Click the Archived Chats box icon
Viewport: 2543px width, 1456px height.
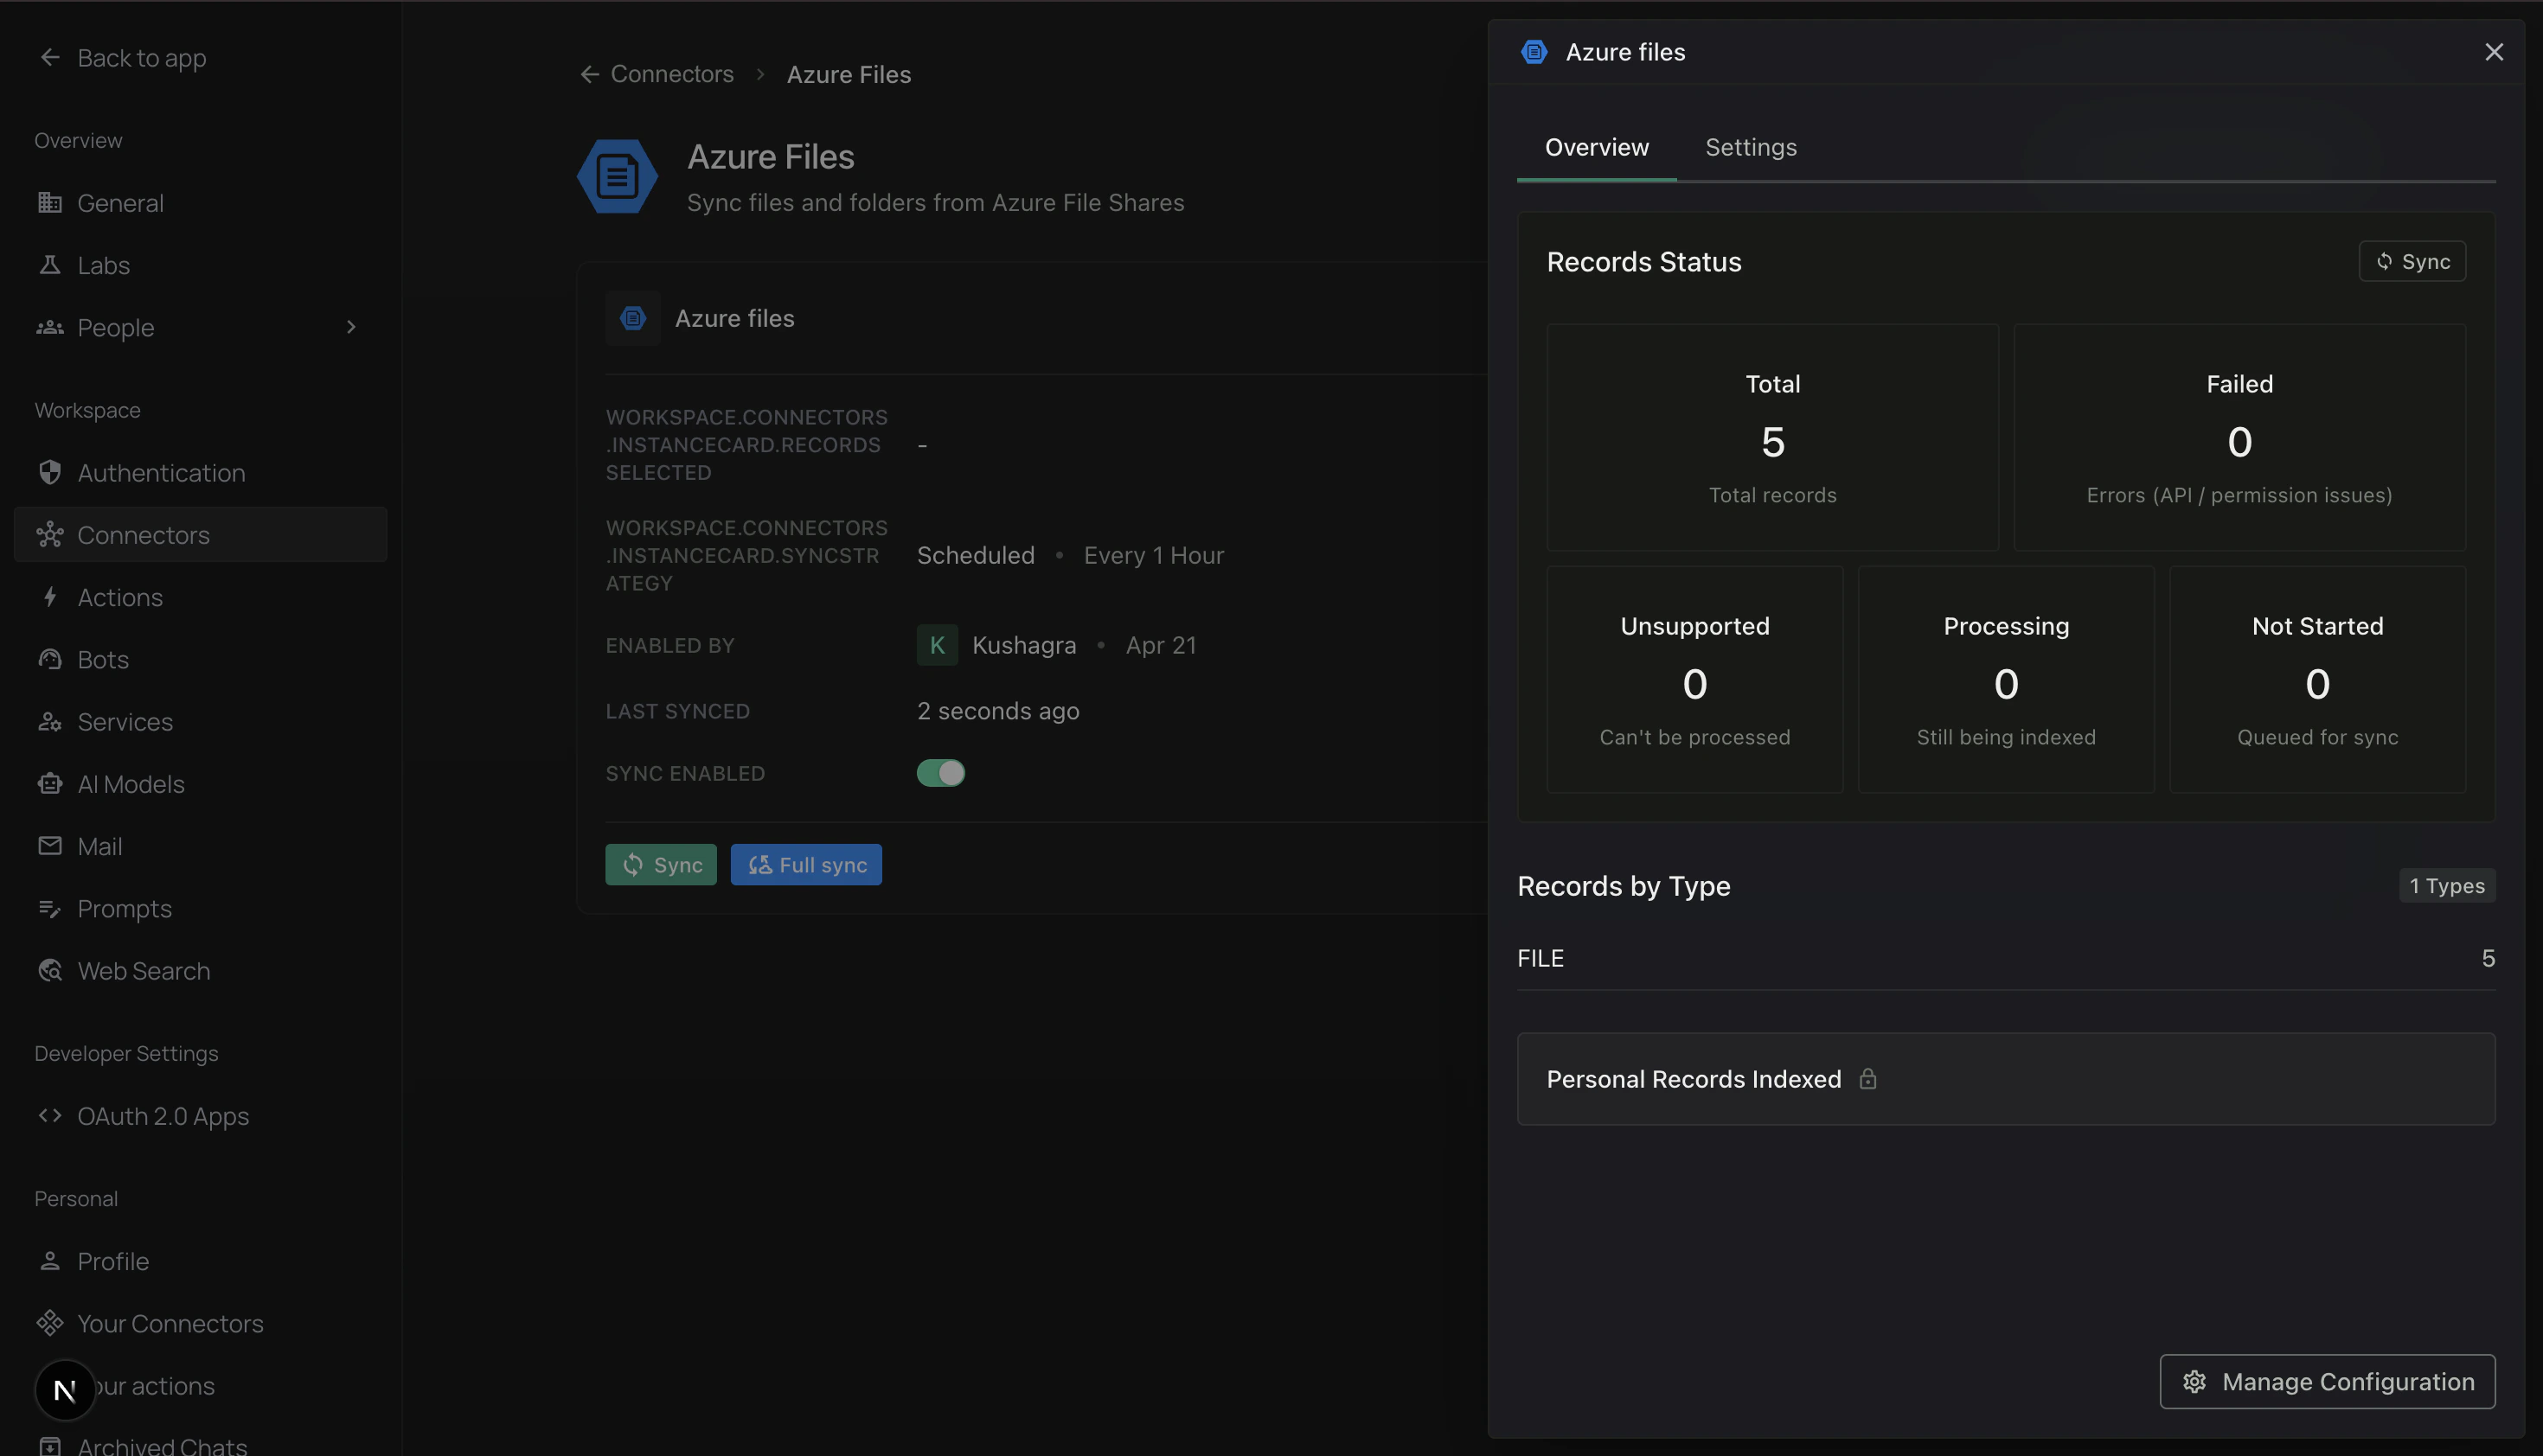pos(50,1446)
